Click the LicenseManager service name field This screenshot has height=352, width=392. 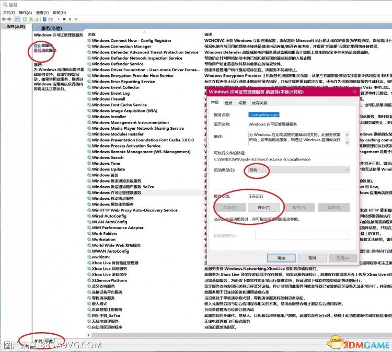[263, 115]
